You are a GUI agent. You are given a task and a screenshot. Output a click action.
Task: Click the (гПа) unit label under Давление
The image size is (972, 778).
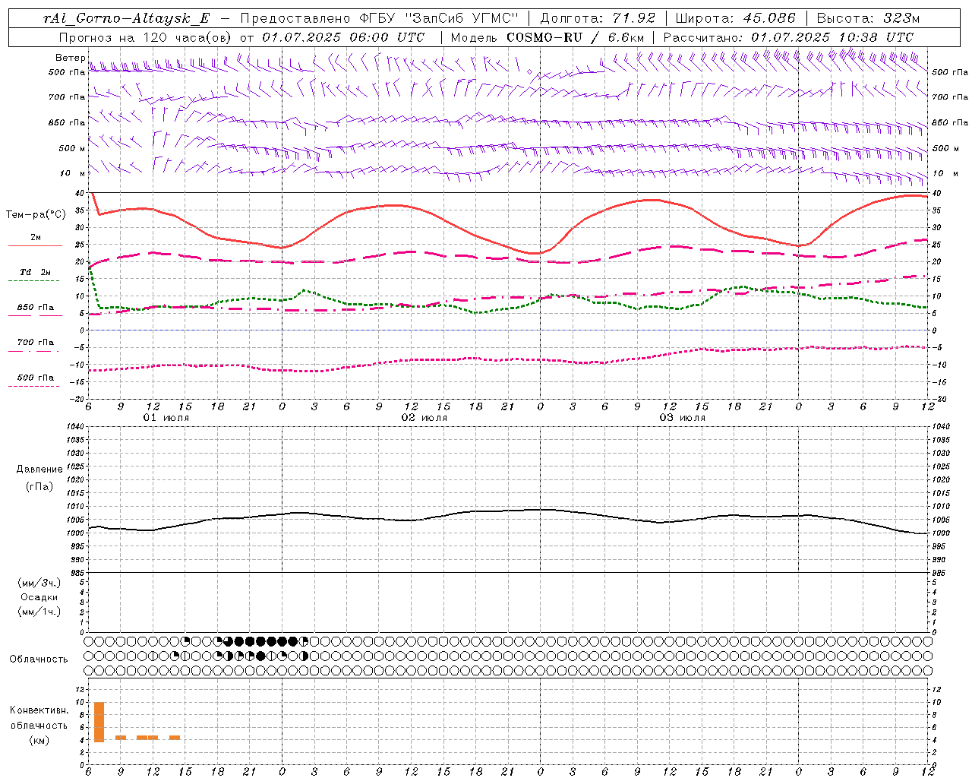coord(39,486)
